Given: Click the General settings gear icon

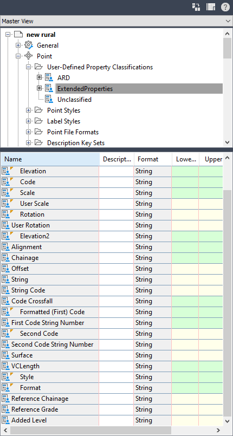Looking at the screenshot, I should point(29,45).
